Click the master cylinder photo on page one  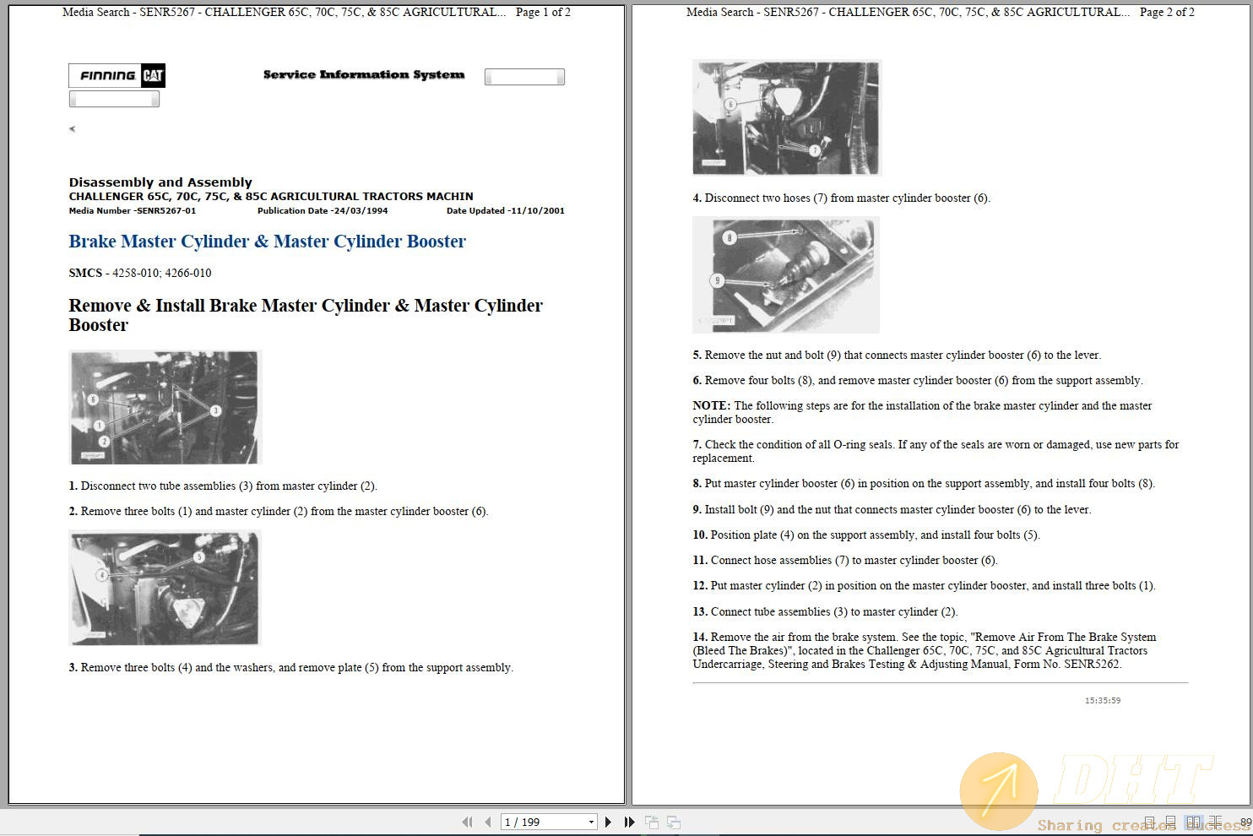tap(165, 407)
